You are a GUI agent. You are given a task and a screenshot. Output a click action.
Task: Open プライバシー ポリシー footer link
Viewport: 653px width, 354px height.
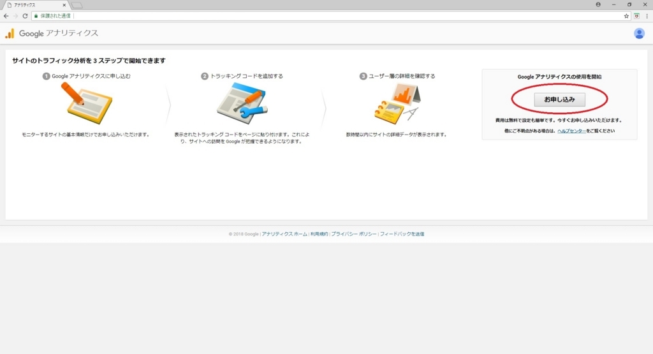coord(354,234)
